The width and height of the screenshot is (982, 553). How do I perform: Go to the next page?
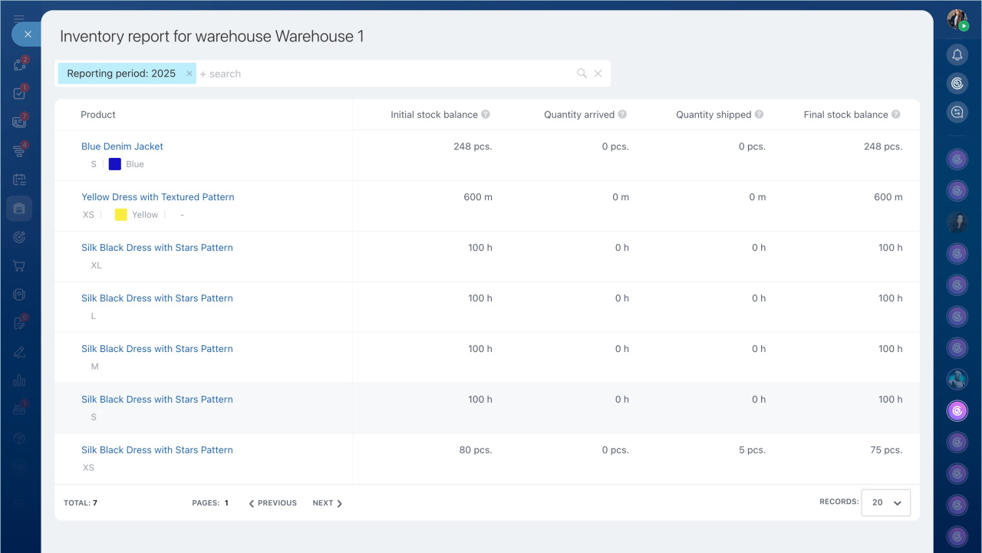pos(328,503)
